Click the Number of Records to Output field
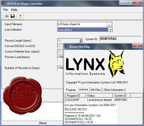144x126 pixels. coord(60,68)
